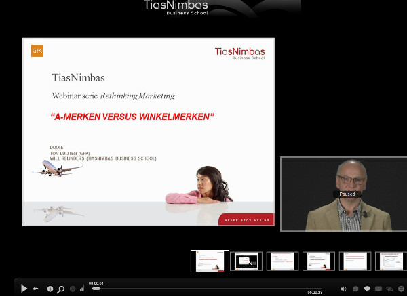The width and height of the screenshot is (407, 296).
Task: Click the current time label 00:00:04
Action: (96, 284)
